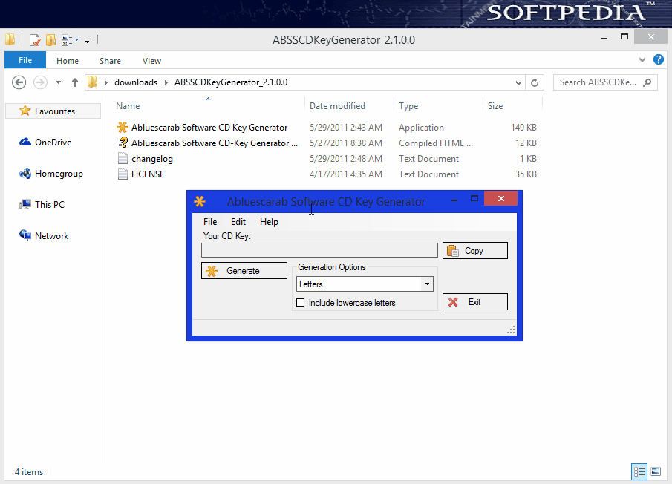
Task: Open the File tab in Explorer ribbon
Action: click(x=25, y=60)
